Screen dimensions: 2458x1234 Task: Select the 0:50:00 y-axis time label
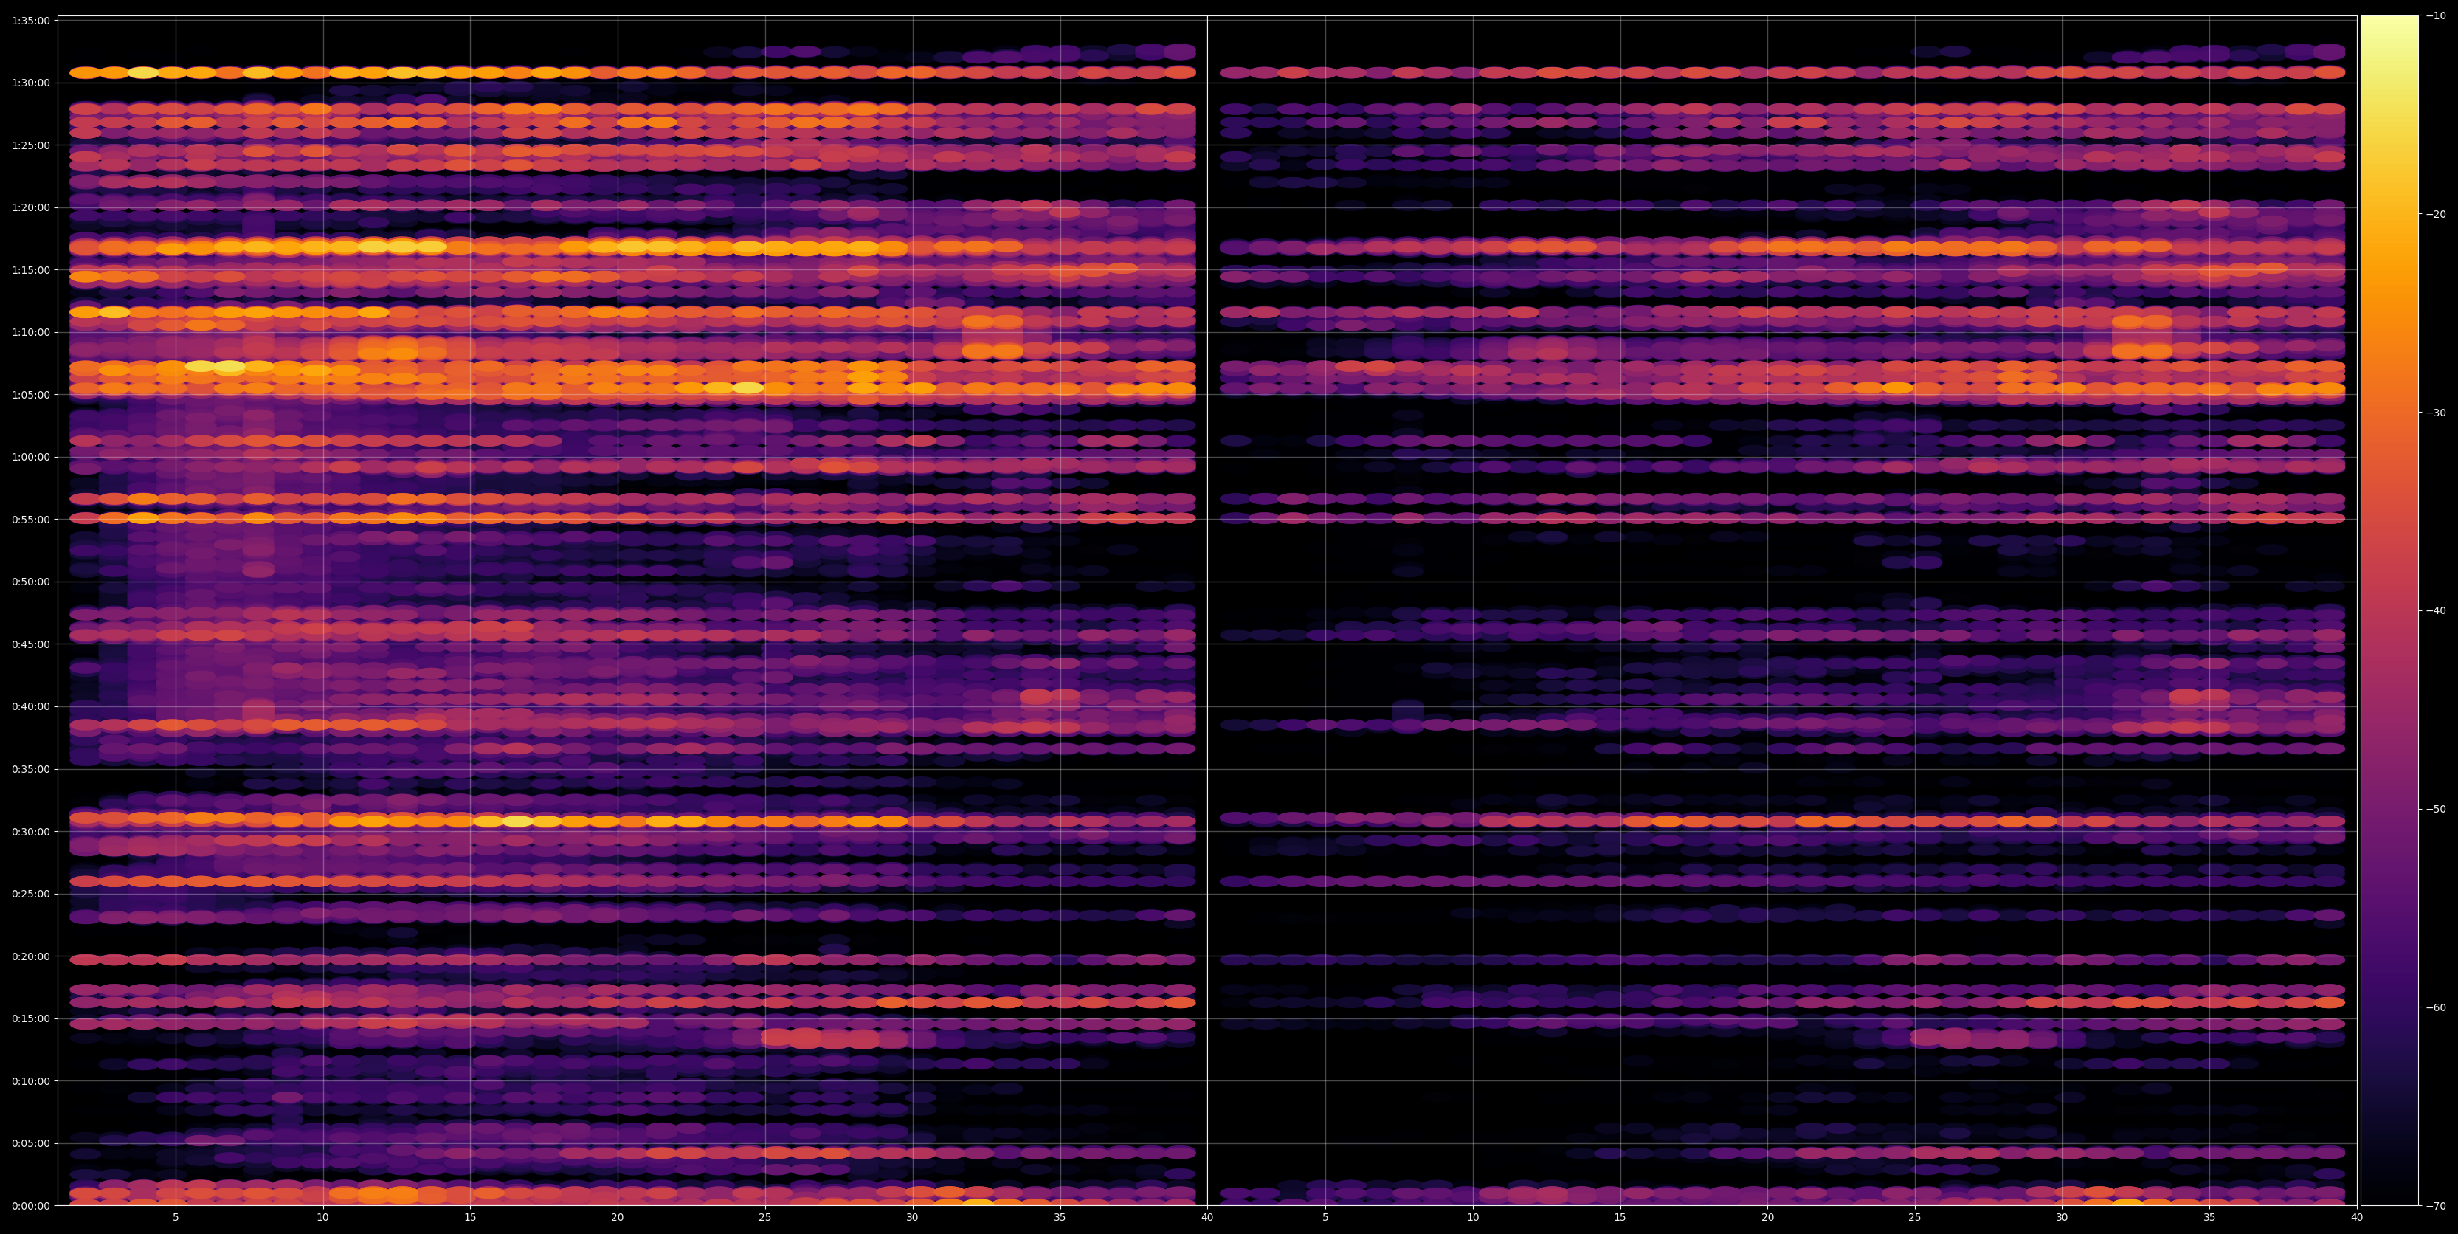(x=30, y=582)
